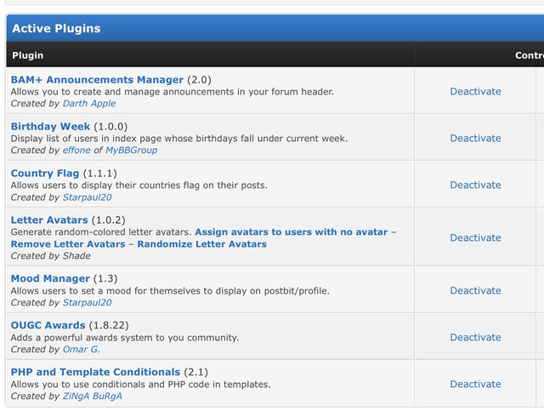Click the Active Plugins header title
Image resolution: width=544 pixels, height=417 pixels.
(x=56, y=28)
